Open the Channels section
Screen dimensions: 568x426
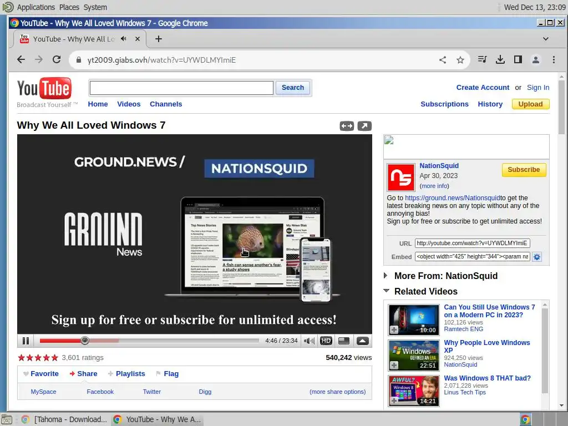(x=166, y=104)
